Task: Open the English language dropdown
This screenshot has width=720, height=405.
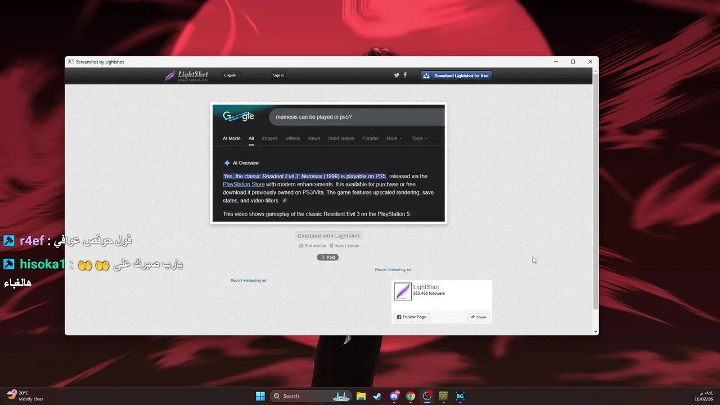Action: tap(231, 75)
